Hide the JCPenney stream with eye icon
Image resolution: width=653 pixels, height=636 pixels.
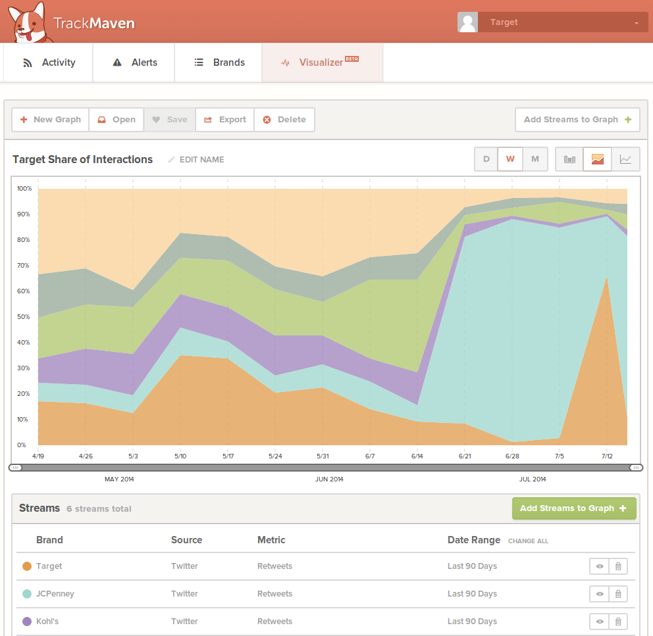(599, 594)
